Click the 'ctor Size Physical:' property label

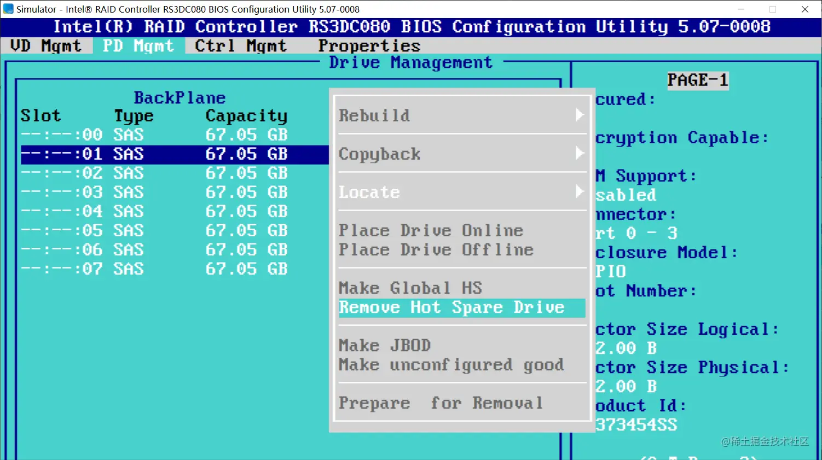pyautogui.click(x=692, y=368)
